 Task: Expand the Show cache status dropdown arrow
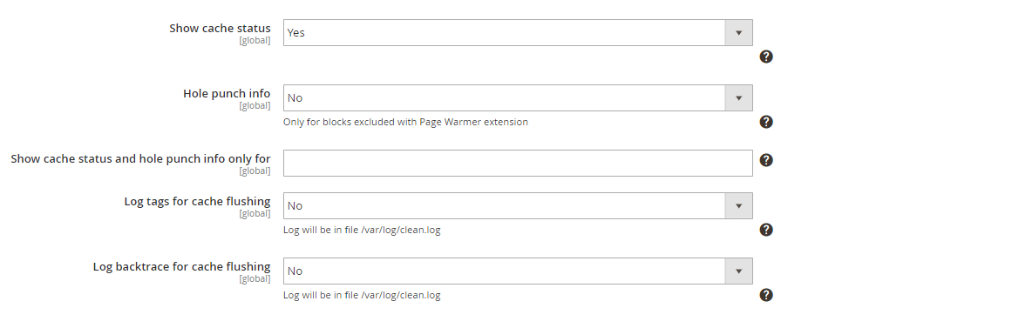(x=738, y=33)
